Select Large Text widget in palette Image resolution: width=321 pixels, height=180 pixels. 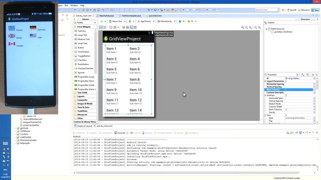[82, 35]
